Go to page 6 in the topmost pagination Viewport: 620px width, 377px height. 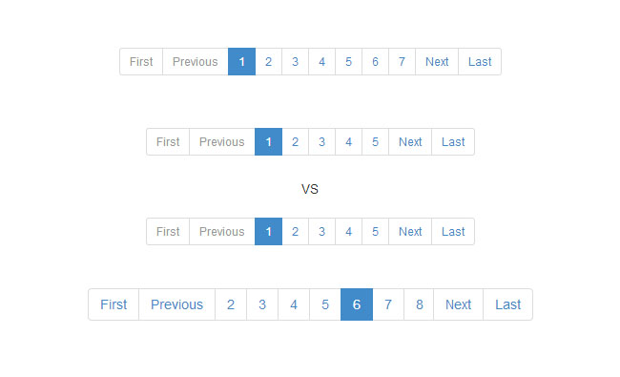375,62
